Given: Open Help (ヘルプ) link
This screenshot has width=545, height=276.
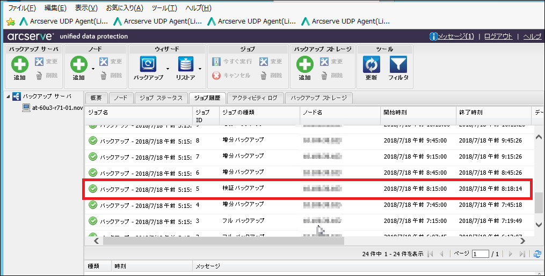Looking at the screenshot, I should pyautogui.click(x=532, y=36).
